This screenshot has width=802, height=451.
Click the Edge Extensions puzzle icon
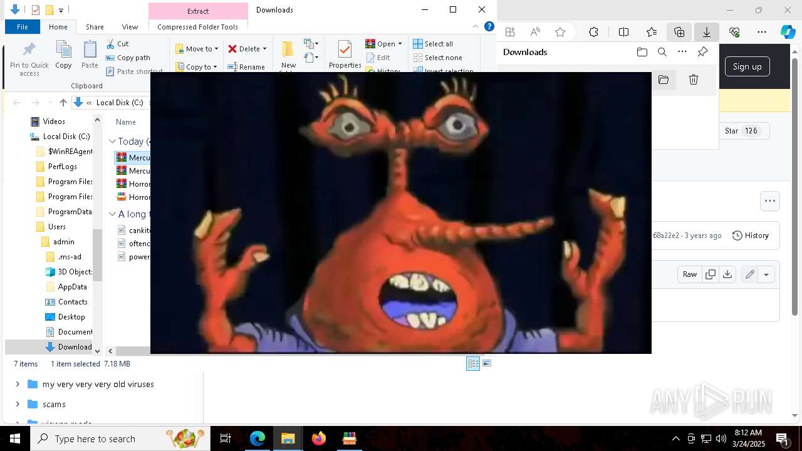593,32
